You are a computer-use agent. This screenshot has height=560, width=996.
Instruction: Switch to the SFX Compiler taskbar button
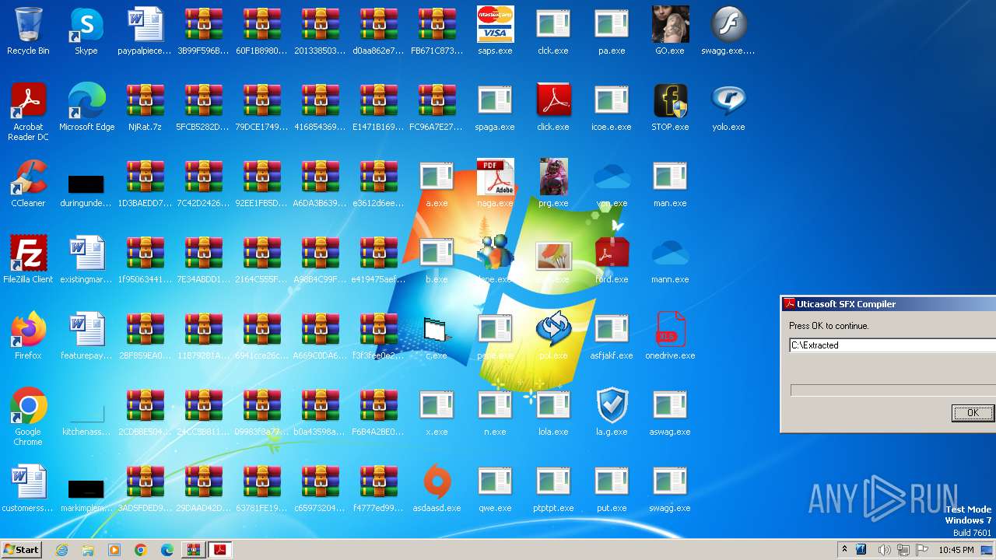(220, 550)
